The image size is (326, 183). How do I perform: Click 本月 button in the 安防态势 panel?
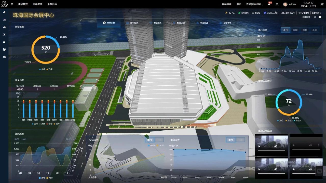coord(150,140)
